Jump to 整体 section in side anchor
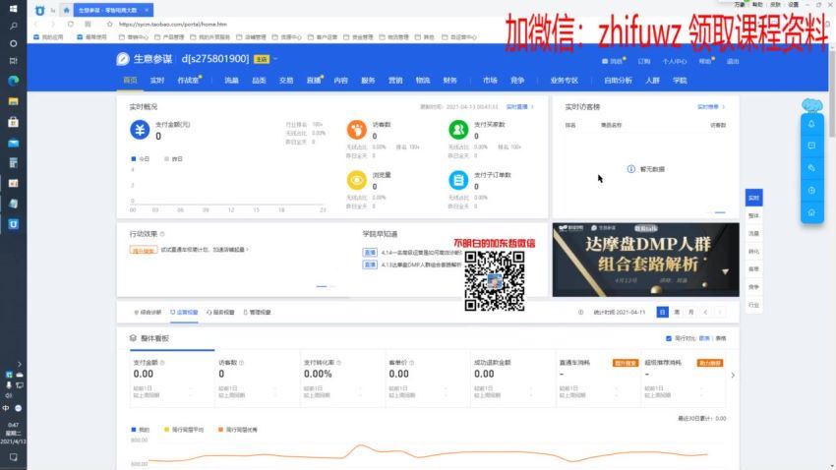836x470 pixels. click(x=753, y=215)
